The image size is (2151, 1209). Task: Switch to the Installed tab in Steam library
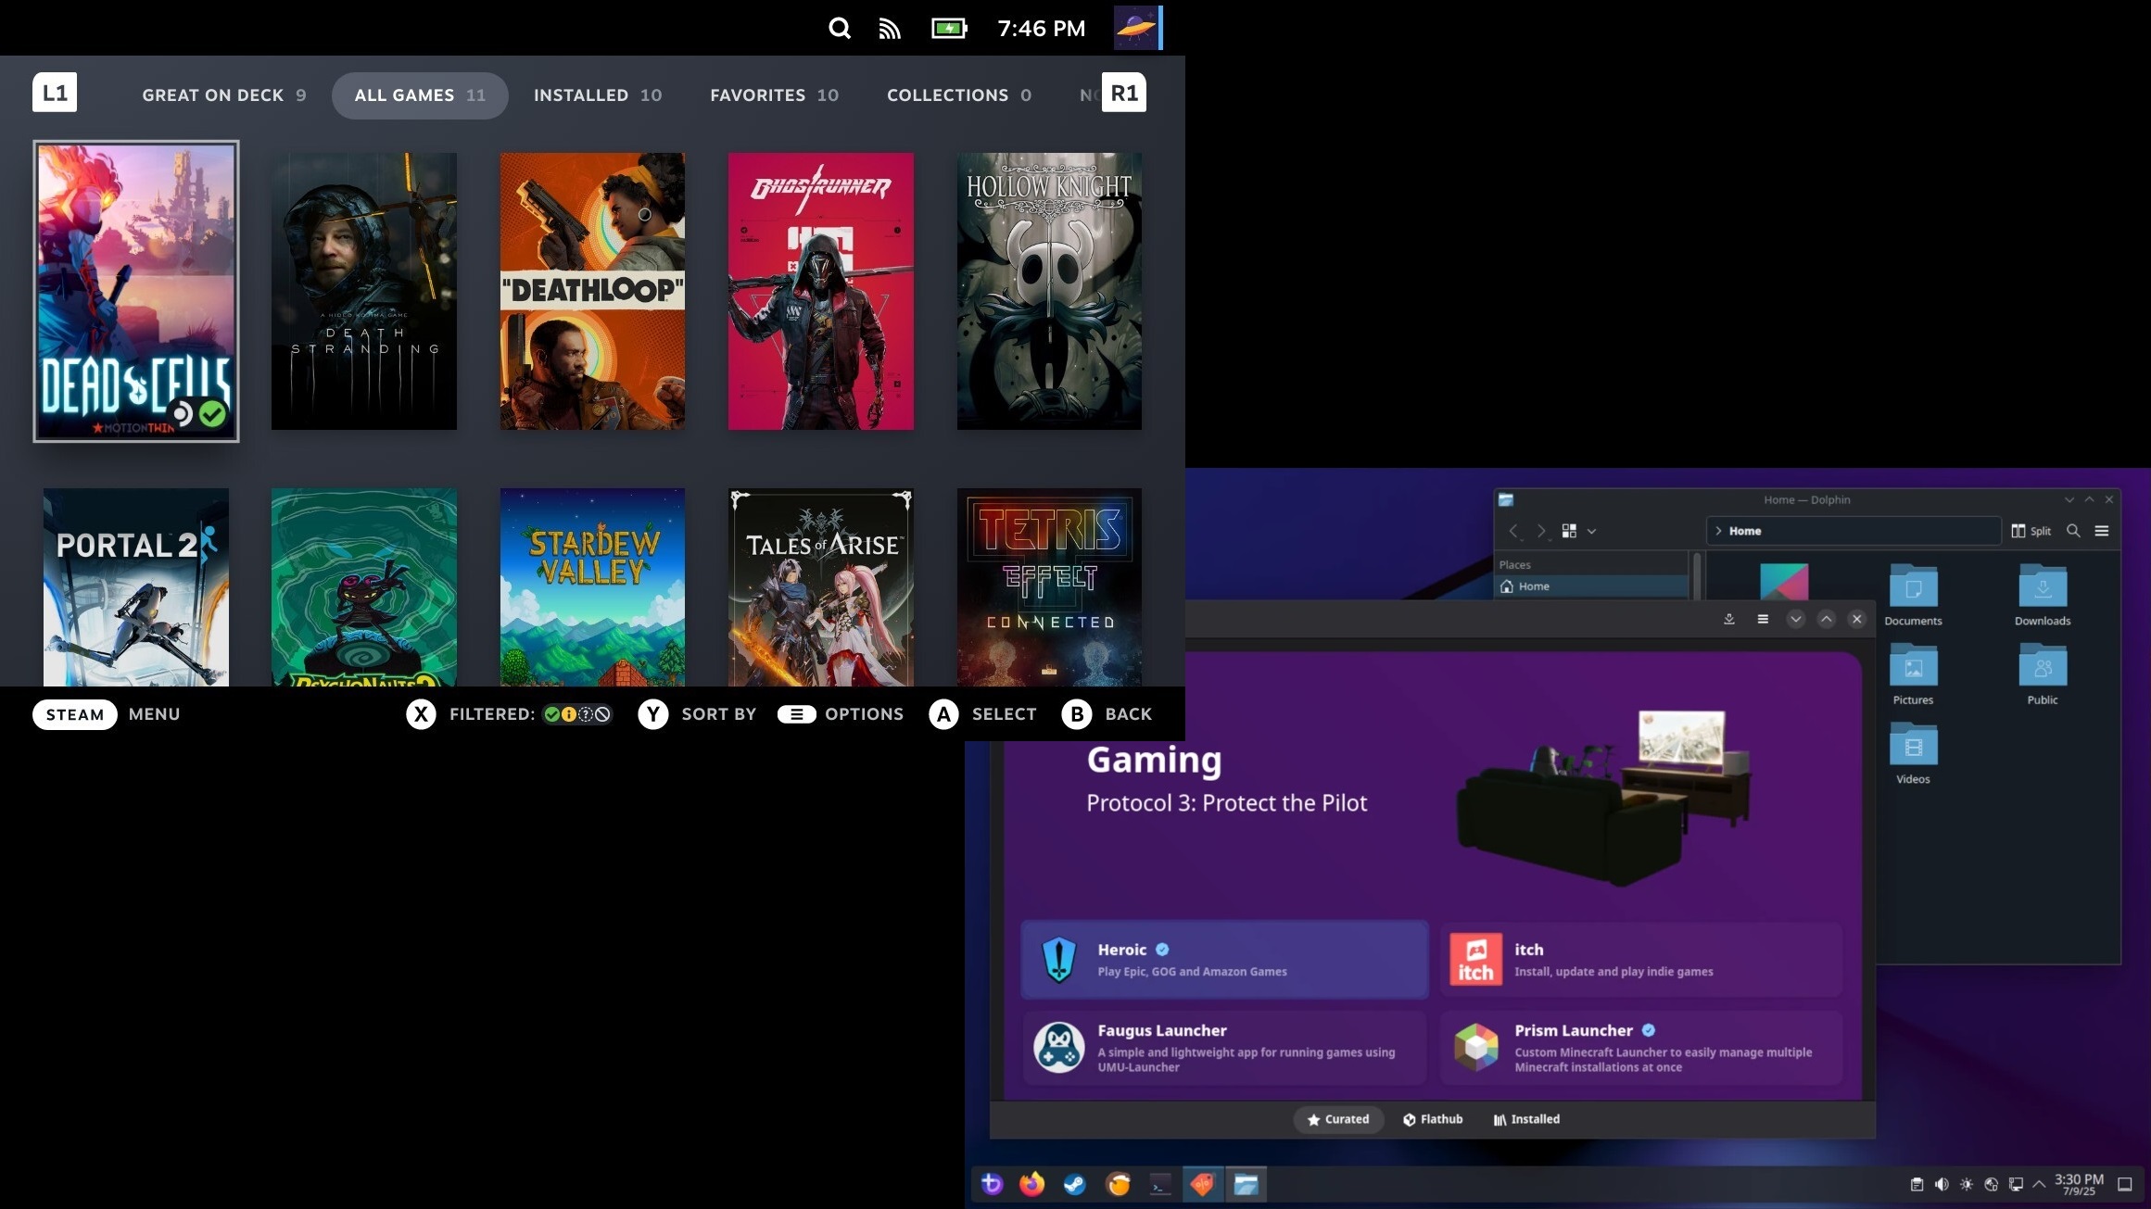(597, 94)
